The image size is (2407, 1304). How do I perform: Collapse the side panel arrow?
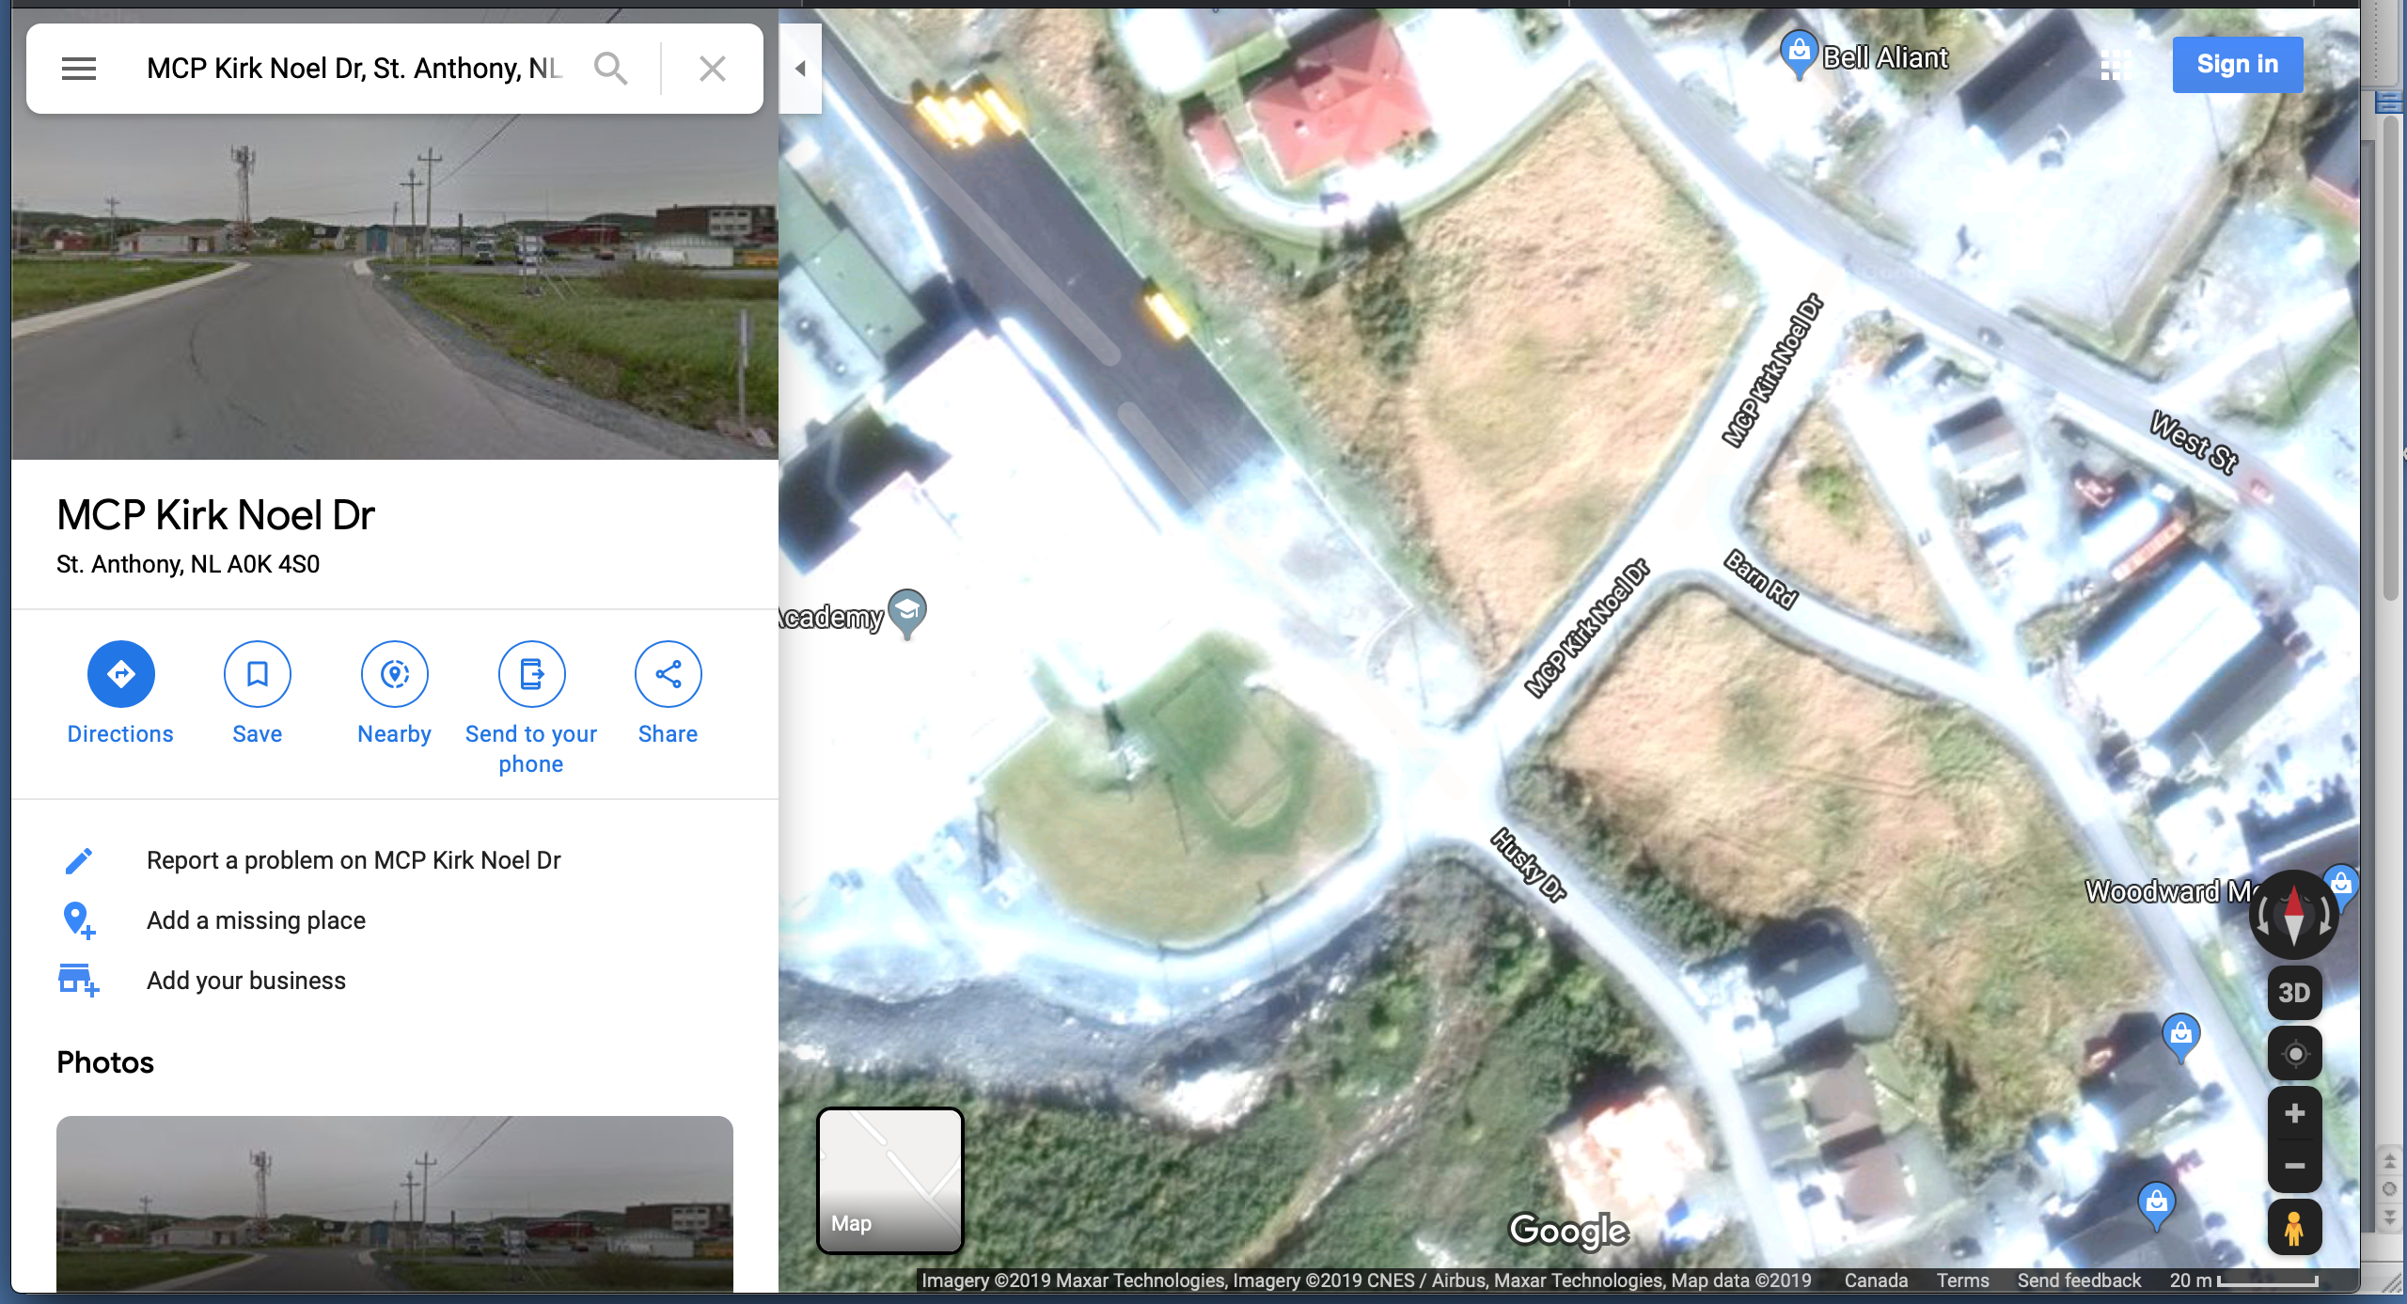click(x=800, y=69)
